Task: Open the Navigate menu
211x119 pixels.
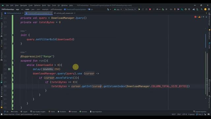Action: 23,5
